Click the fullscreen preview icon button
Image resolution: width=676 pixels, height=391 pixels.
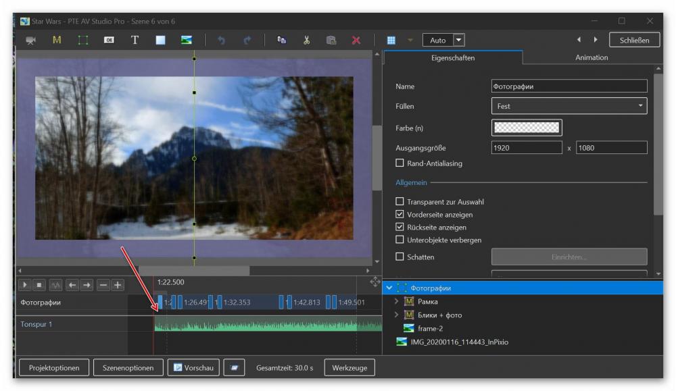click(234, 368)
